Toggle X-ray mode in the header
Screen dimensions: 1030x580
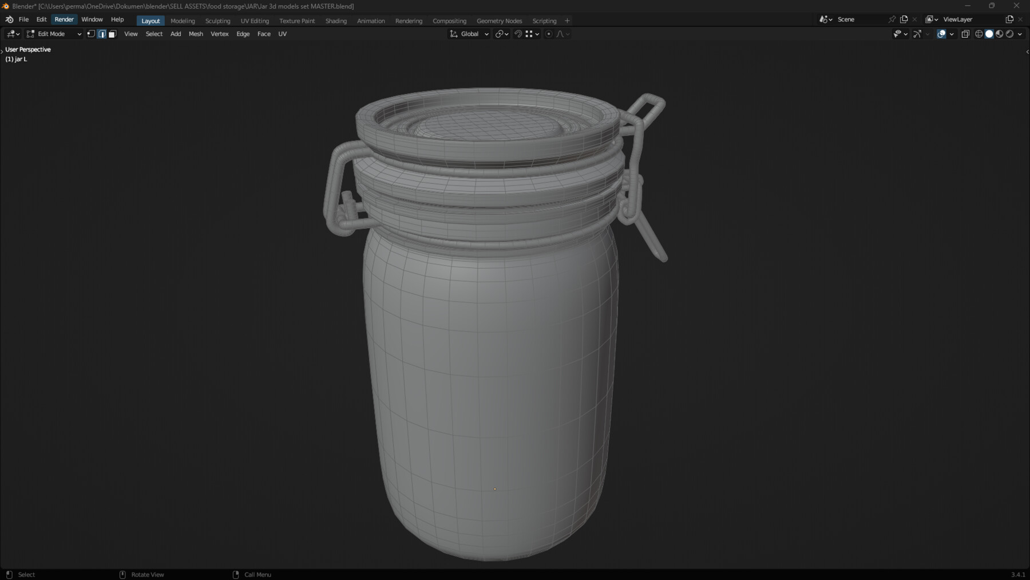[x=965, y=34]
